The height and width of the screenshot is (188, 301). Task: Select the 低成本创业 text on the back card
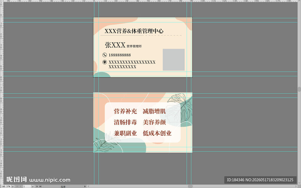pyautogui.click(x=157, y=133)
